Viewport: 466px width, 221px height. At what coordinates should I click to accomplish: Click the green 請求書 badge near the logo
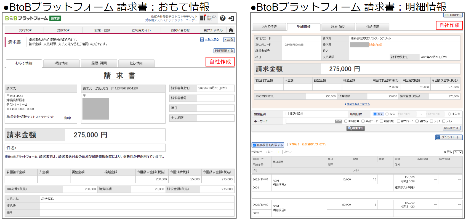55,18
